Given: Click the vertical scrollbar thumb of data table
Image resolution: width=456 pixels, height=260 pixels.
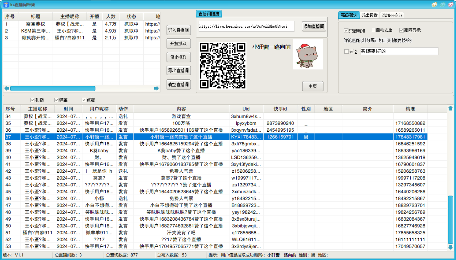Looking at the screenshot, I should click(450, 219).
